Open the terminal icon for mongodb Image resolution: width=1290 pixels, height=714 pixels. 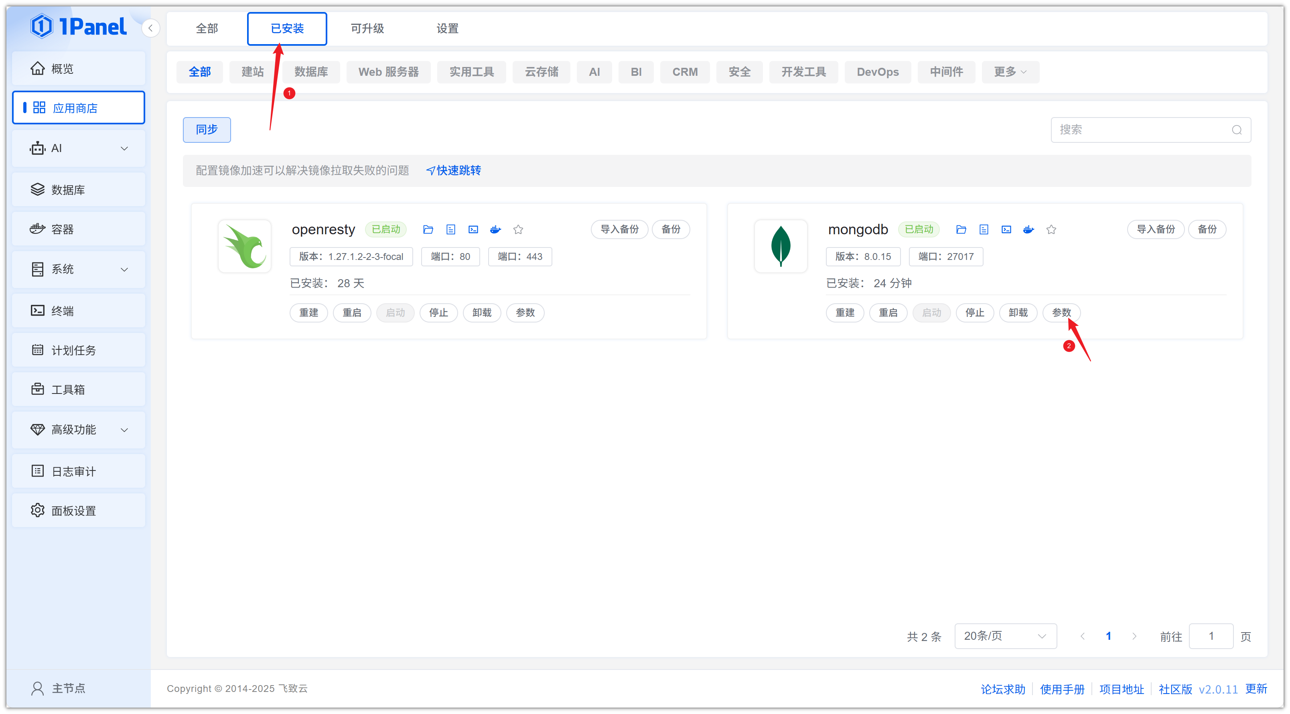coord(1006,229)
